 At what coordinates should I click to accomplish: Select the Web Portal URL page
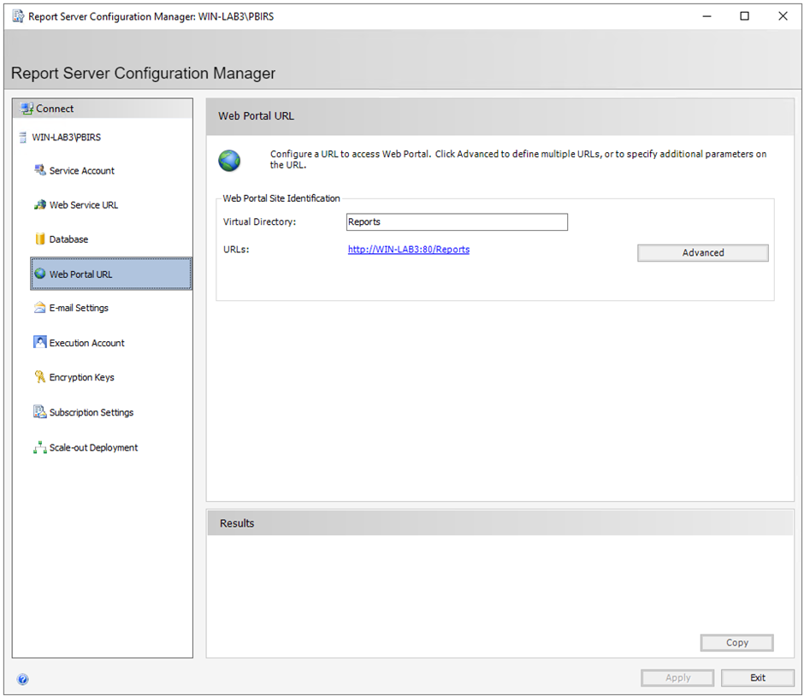(x=111, y=274)
